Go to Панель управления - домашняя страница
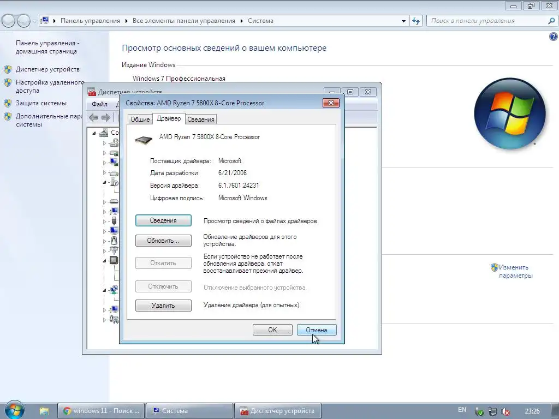Image resolution: width=559 pixels, height=419 pixels. (47, 47)
